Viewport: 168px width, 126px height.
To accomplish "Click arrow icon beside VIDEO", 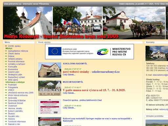I will click(x=6, y=90).
